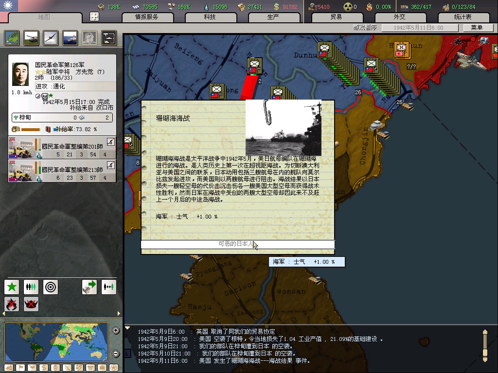Image resolution: width=498 pixels, height=373 pixels.
Task: Click the national flag in top-left corner
Action: (9, 5)
